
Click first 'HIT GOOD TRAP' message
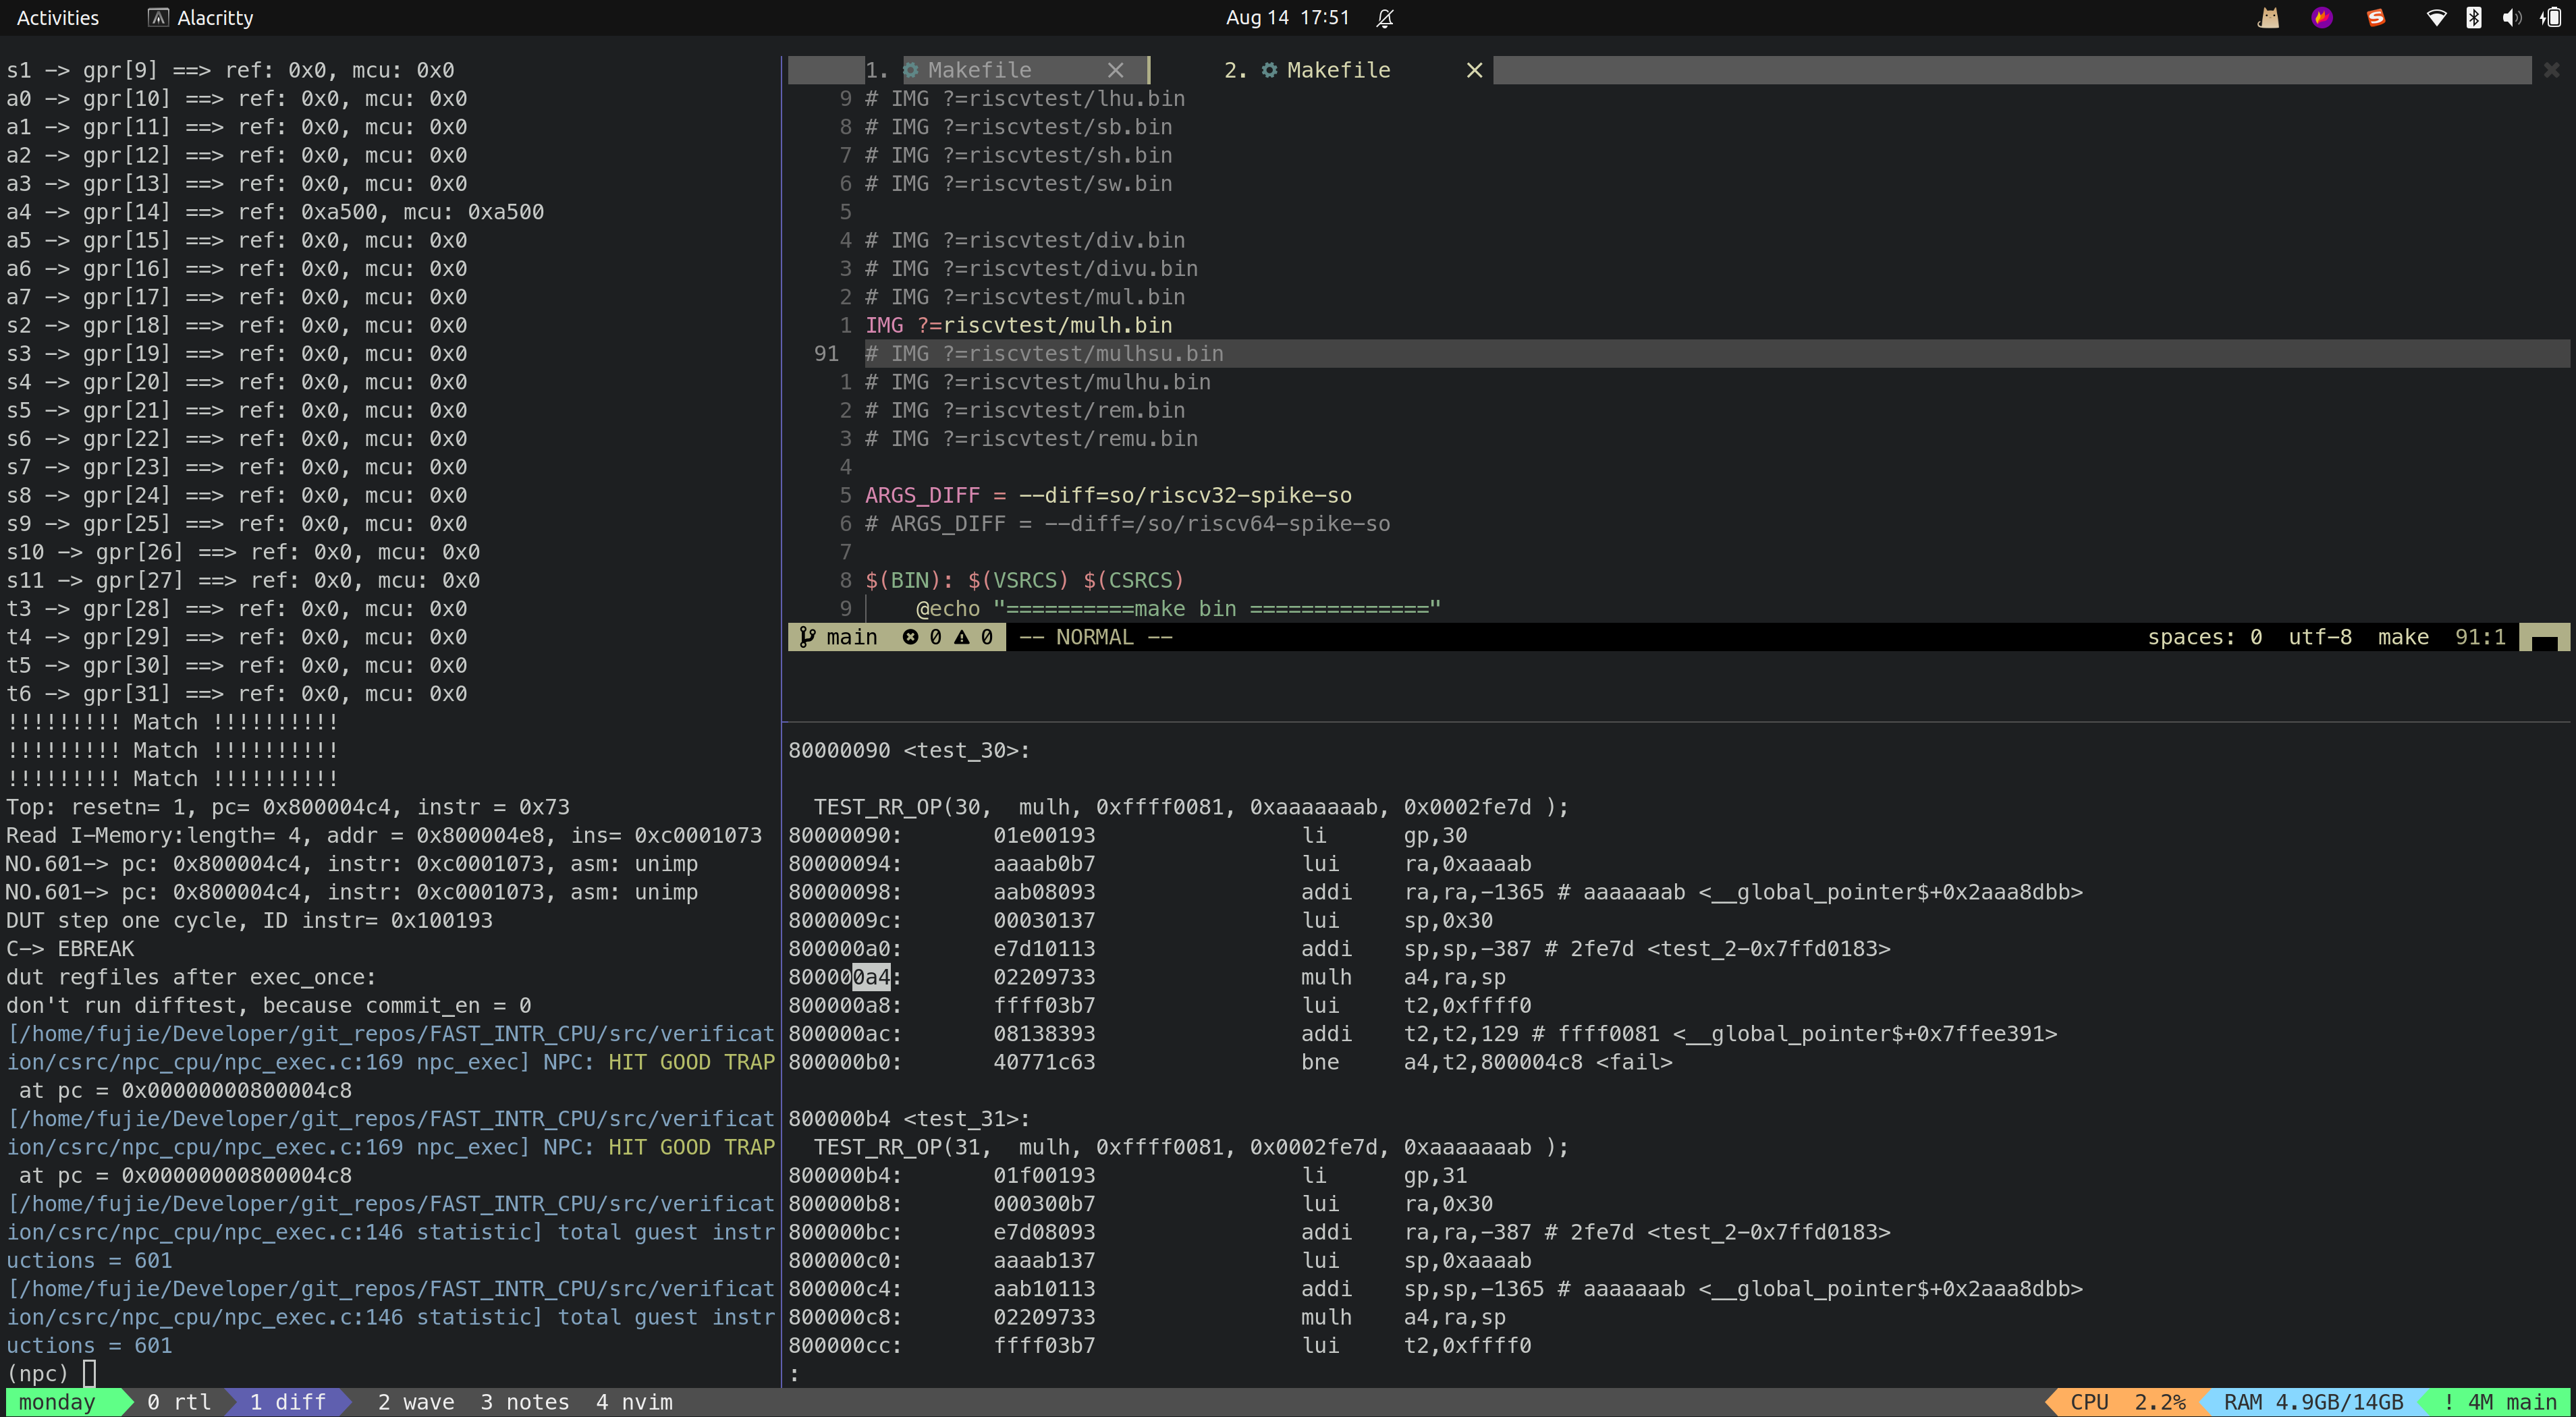(691, 1062)
